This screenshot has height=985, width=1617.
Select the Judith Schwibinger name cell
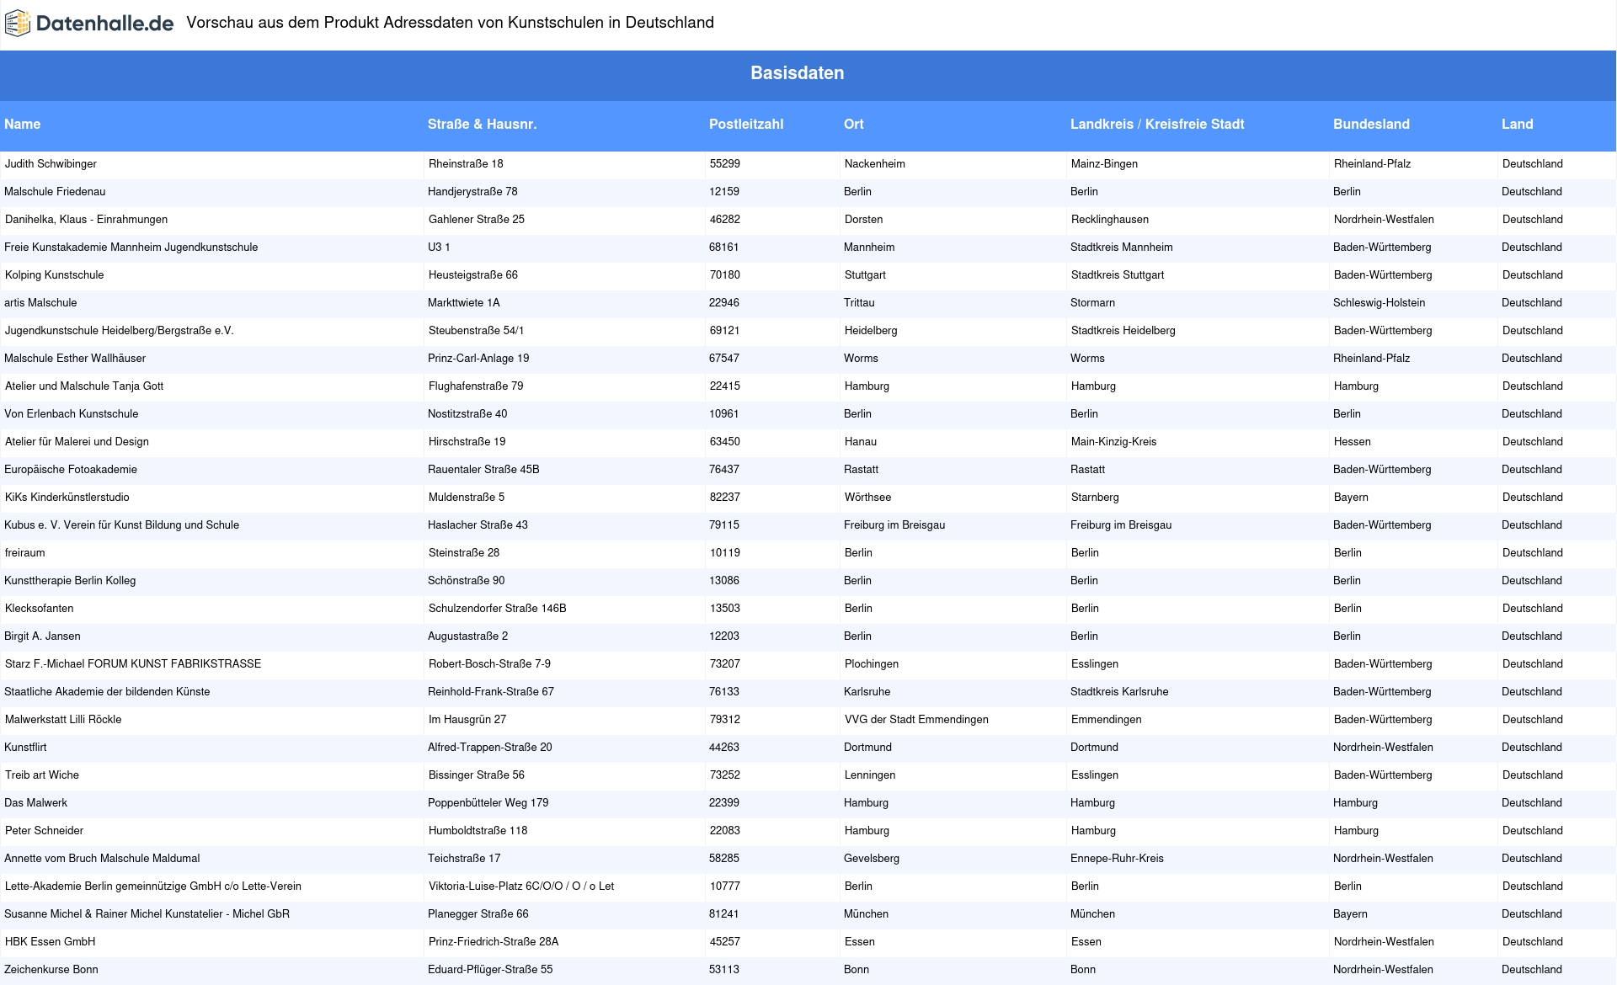click(x=51, y=164)
